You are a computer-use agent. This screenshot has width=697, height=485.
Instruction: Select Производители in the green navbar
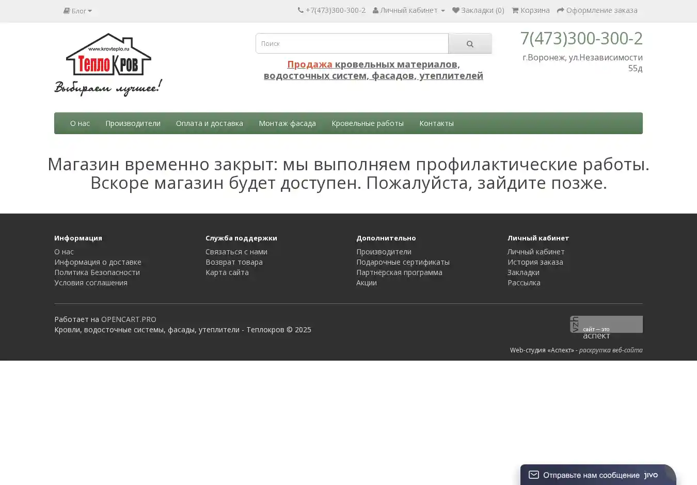133,123
